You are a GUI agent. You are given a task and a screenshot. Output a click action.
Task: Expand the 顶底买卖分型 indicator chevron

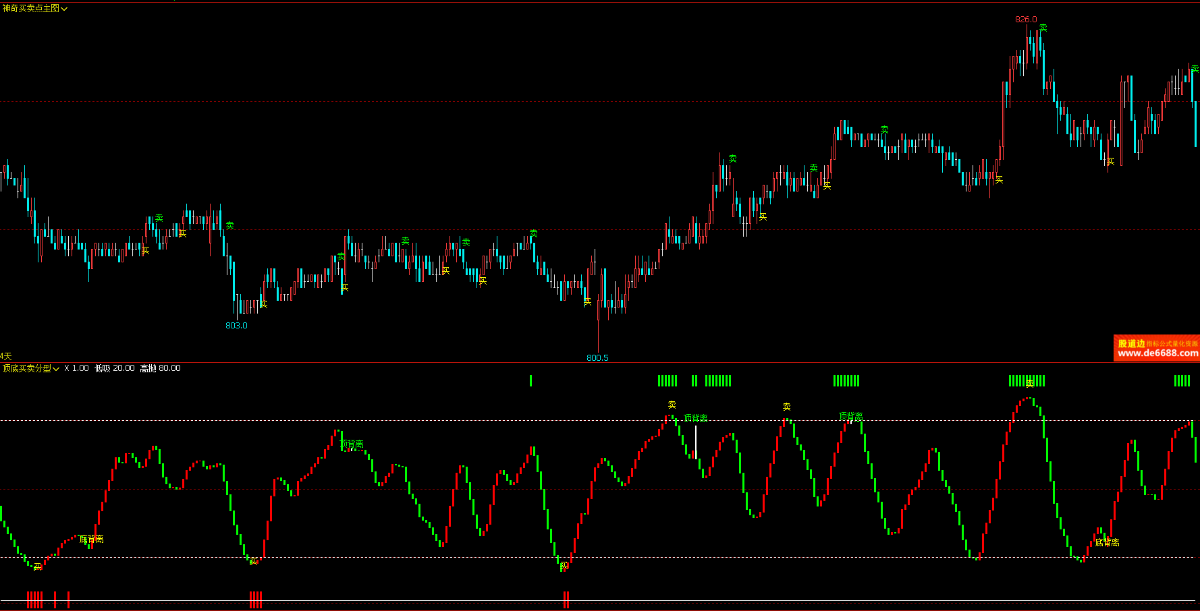56,369
